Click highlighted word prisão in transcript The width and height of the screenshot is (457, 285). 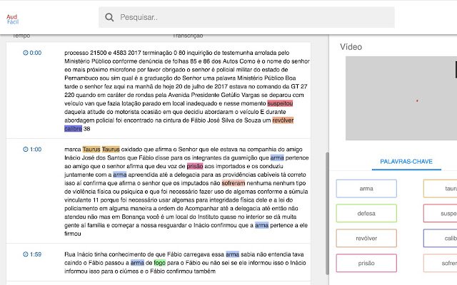click(195, 166)
